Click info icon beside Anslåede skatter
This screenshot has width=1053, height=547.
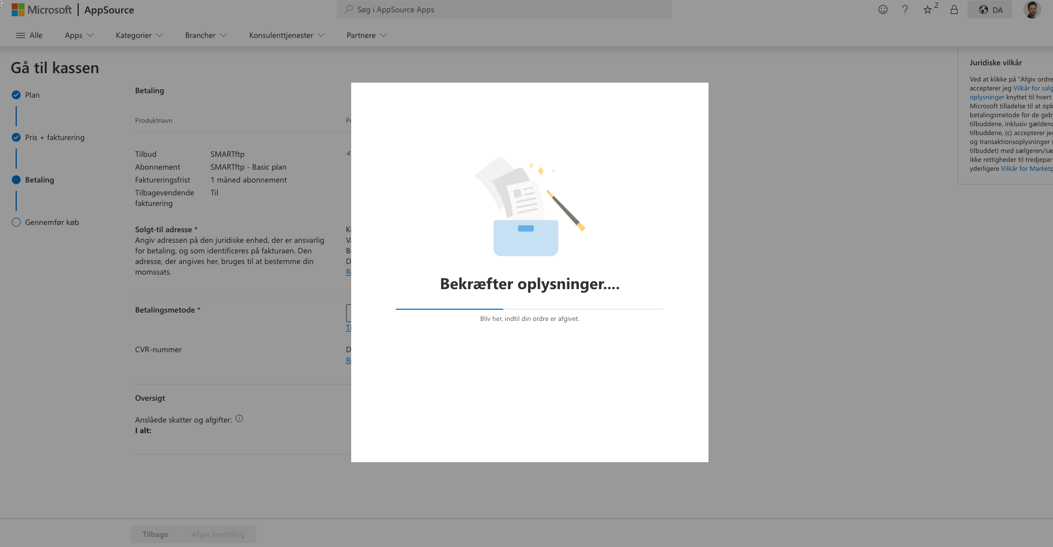click(x=239, y=419)
